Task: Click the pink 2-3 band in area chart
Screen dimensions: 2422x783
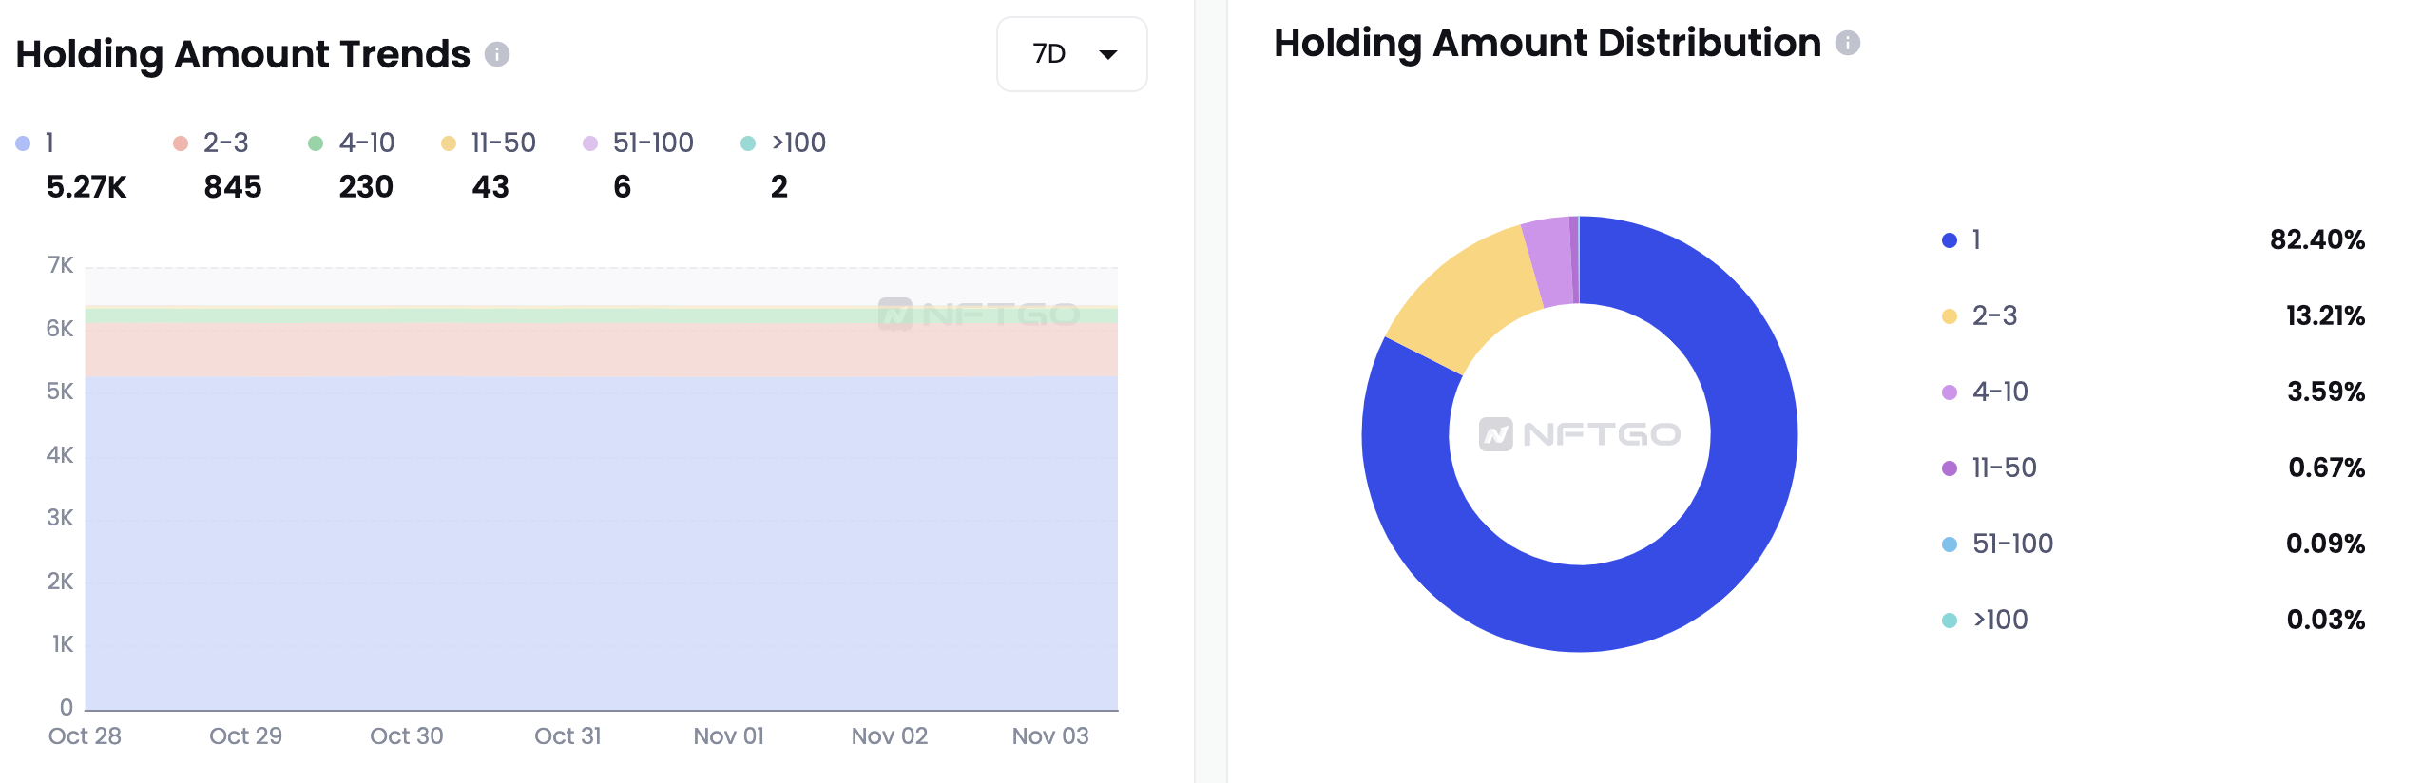Action: [x=602, y=350]
